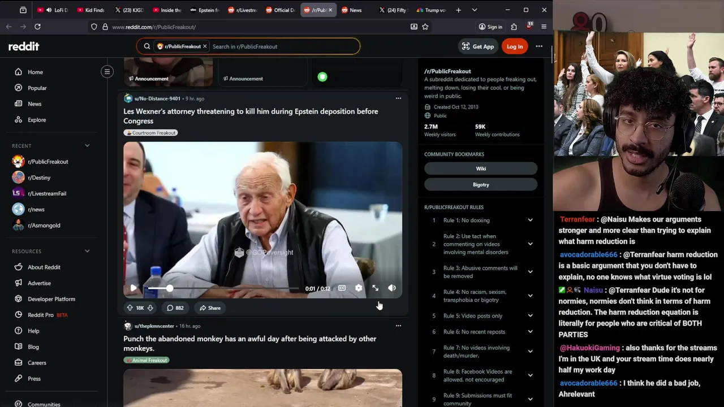Screen dimensions: 724x407
Task: Click the Log In button
Action: click(x=515, y=46)
